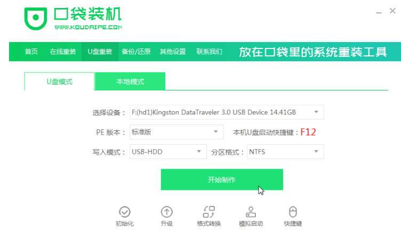Open the 在线重装 menu item
This screenshot has height=240, width=401.
[63, 52]
